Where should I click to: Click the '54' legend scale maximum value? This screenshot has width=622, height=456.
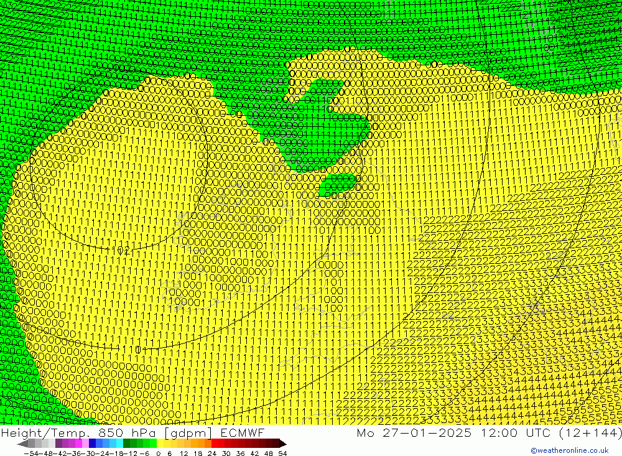tap(282, 453)
